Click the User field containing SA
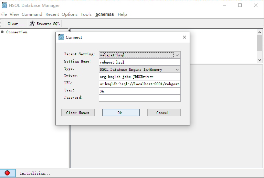The width and height of the screenshot is (264, 178). pyautogui.click(x=140, y=91)
